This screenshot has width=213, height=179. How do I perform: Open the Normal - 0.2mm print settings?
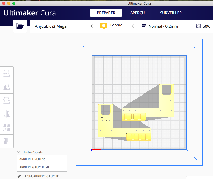click(163, 26)
